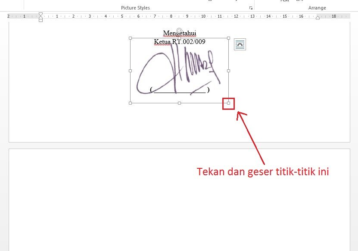Click the right indent marker on ruler
358x251 pixels.
318,18
